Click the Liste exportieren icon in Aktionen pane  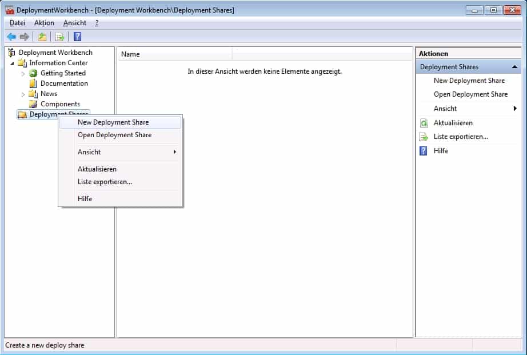424,137
